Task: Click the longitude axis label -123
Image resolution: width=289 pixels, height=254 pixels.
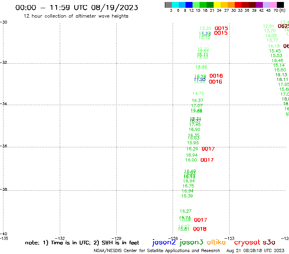Action: coord(230,238)
